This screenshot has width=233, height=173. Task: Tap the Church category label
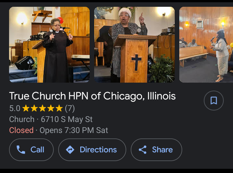[22, 119]
